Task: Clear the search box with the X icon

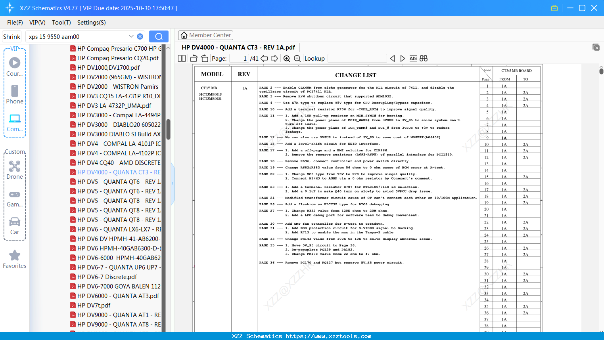Action: tap(140, 36)
